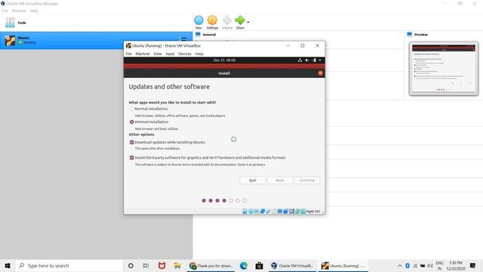
Task: Click the Windows tray volume icon
Action: [x=430, y=265]
